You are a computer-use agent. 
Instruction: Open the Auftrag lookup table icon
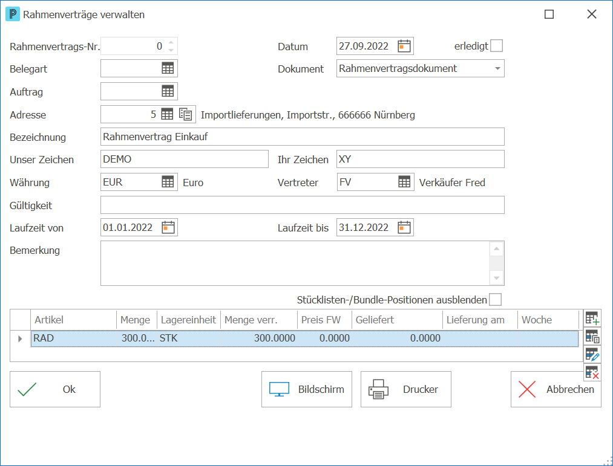click(168, 91)
